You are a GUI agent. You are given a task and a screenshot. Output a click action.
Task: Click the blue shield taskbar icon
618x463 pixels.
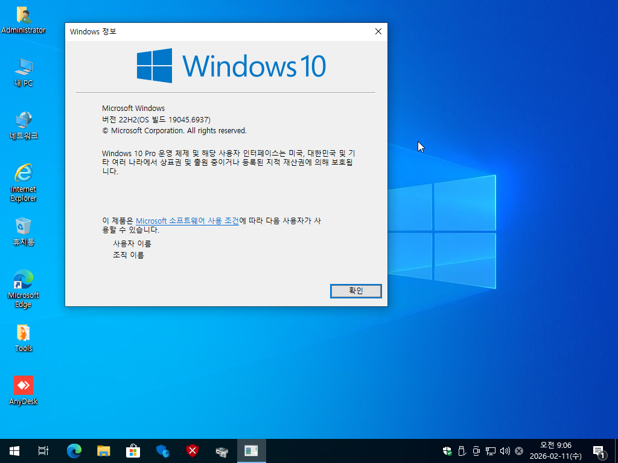pos(162,451)
